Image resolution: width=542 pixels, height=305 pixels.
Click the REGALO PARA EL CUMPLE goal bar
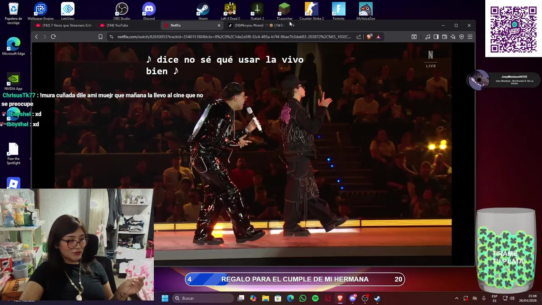tap(295, 279)
